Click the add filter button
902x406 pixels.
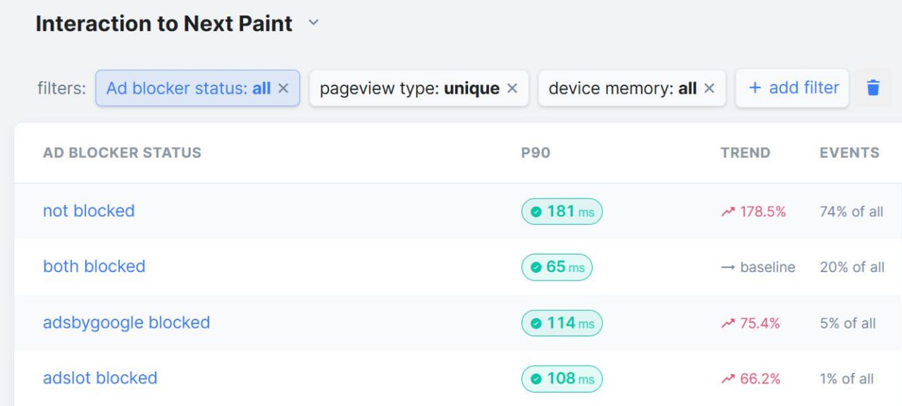pyautogui.click(x=792, y=88)
